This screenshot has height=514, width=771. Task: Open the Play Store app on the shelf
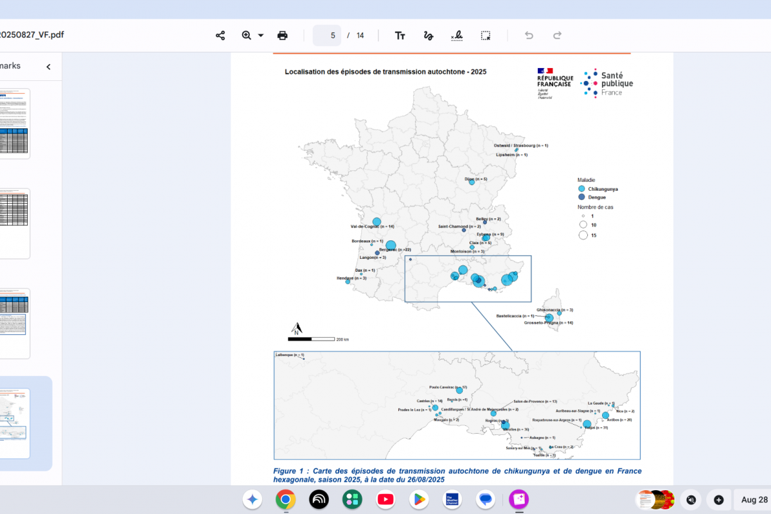click(x=419, y=499)
